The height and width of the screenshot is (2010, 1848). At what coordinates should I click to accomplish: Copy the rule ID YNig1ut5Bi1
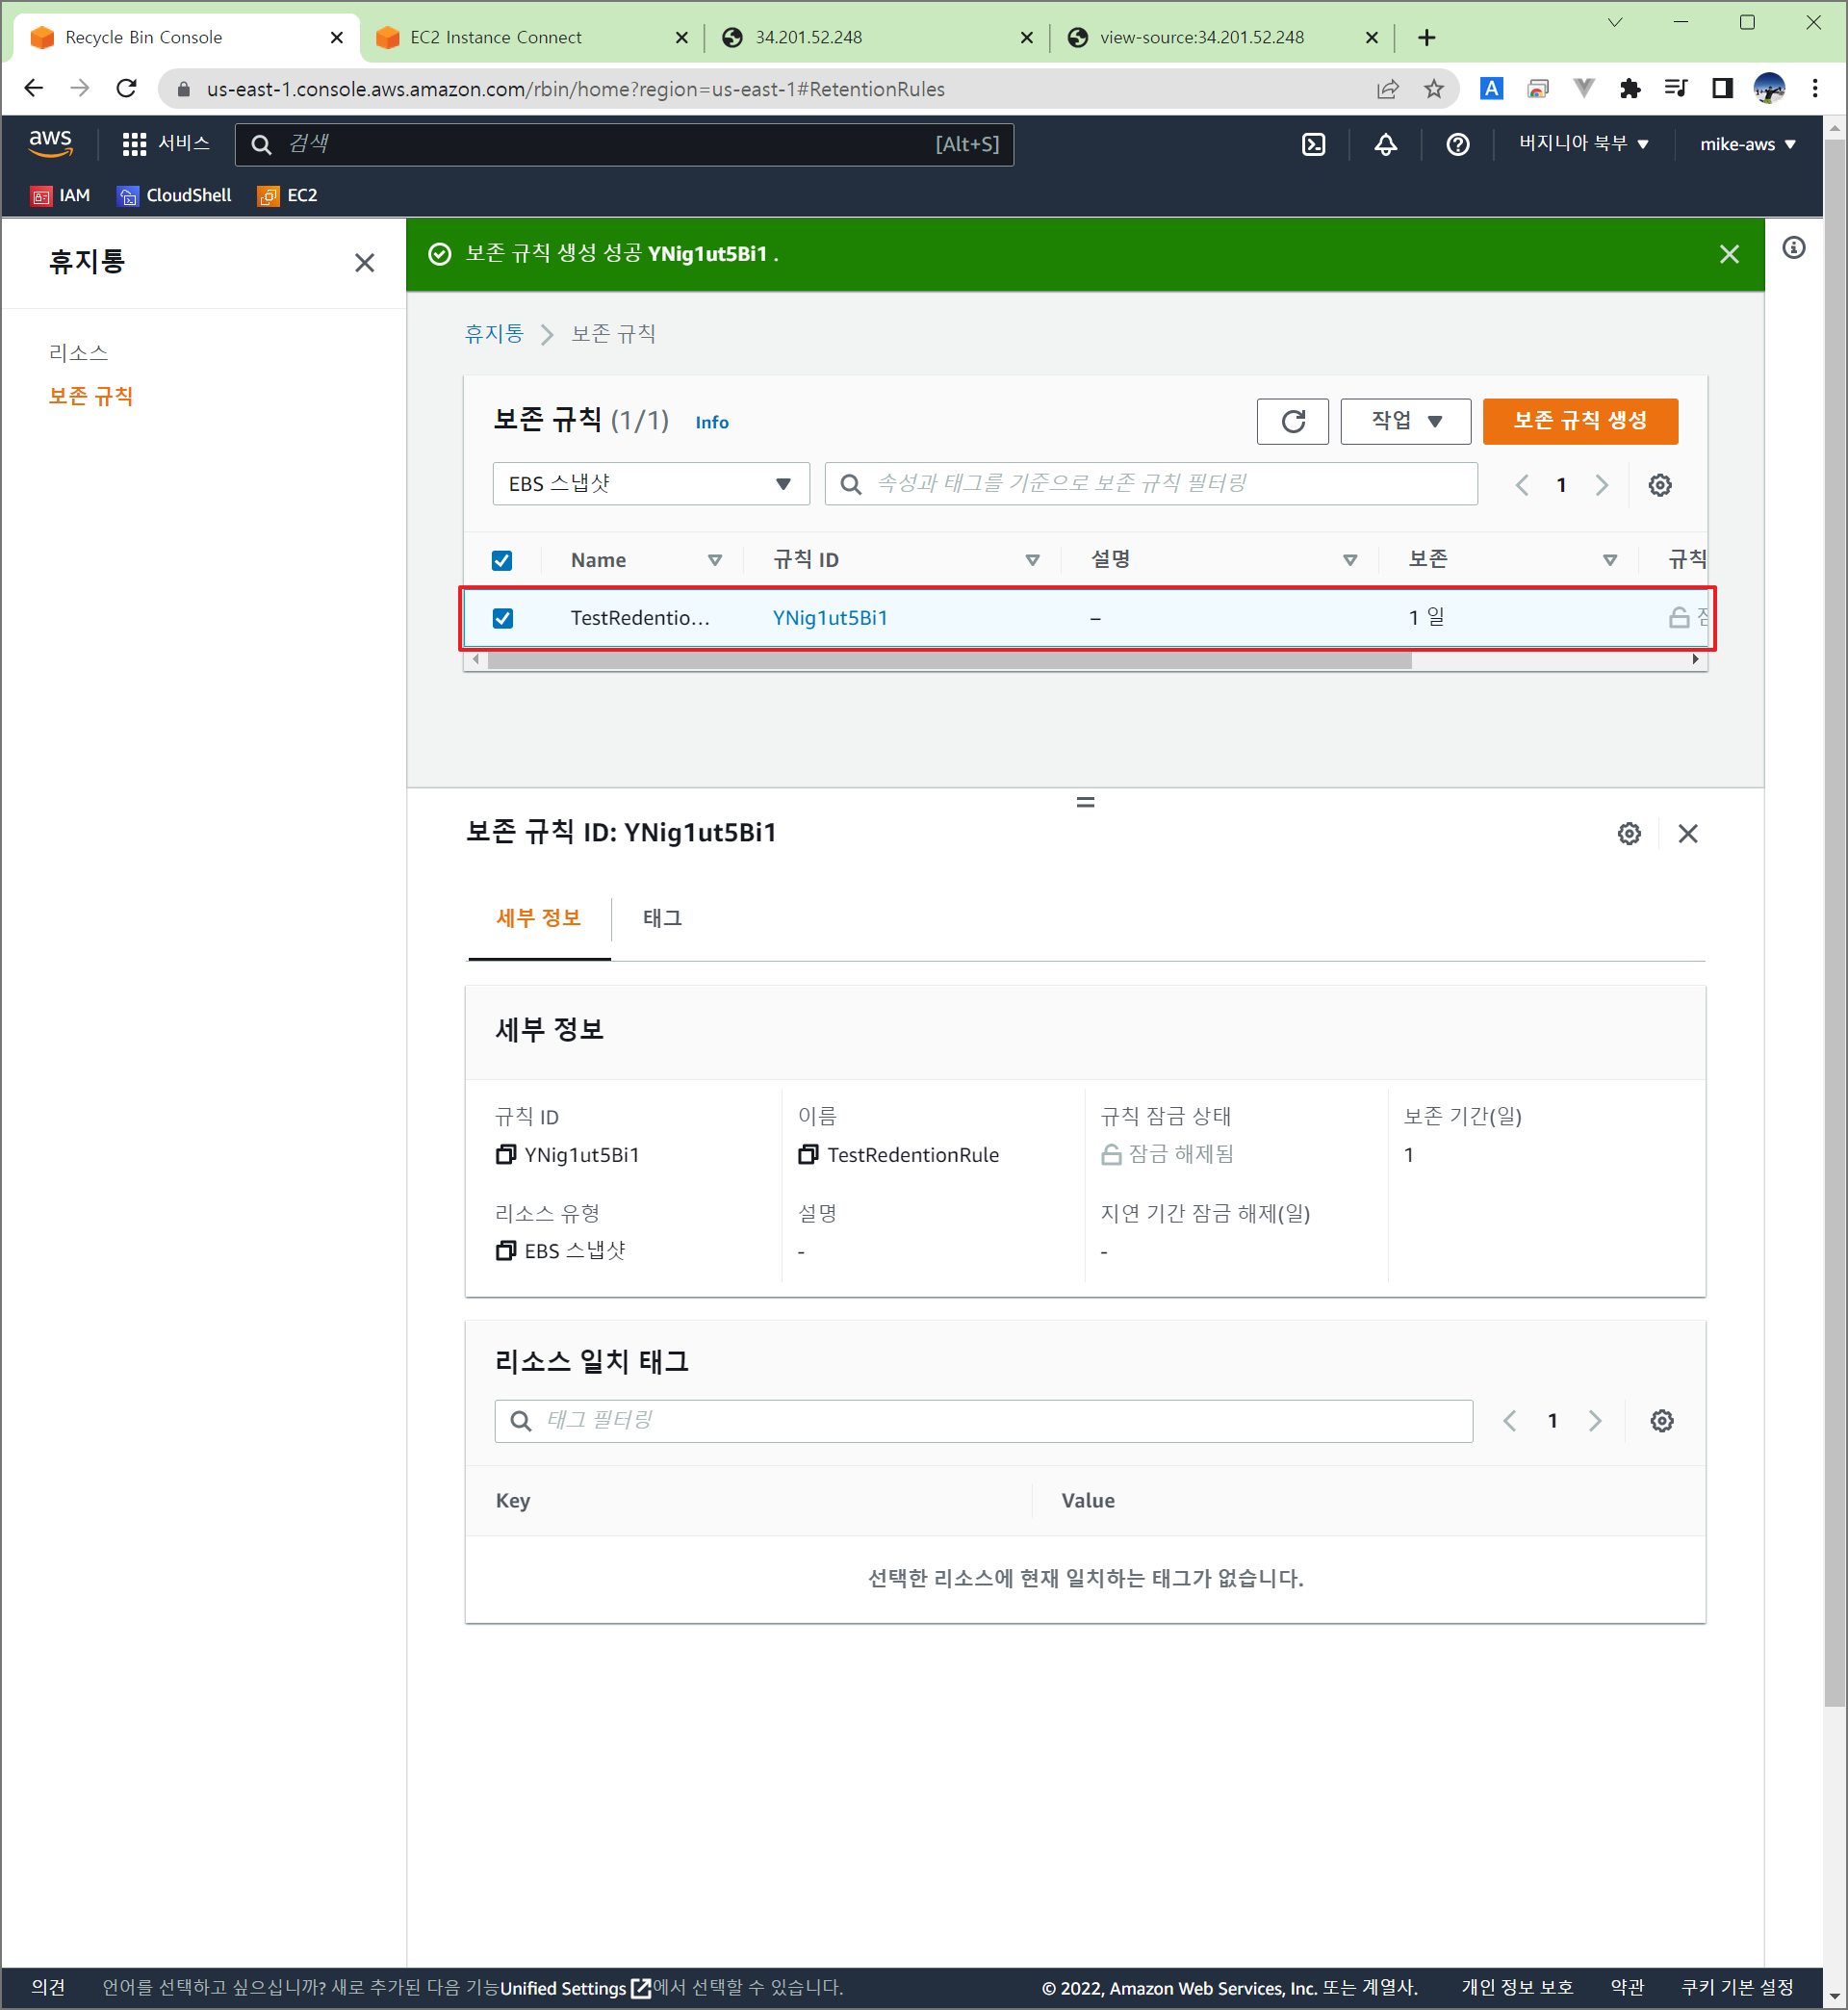506,1155
